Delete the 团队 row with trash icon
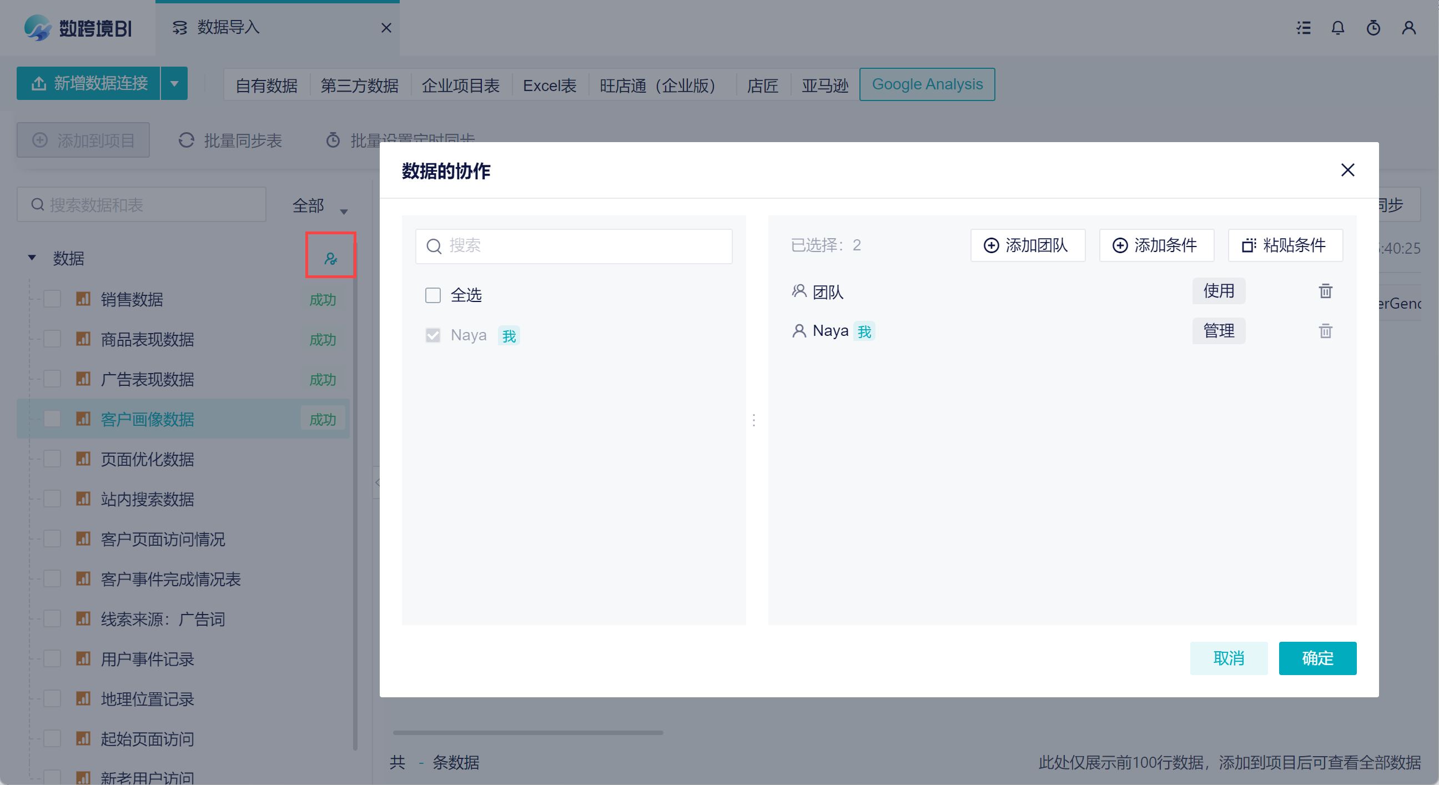The image size is (1439, 785). (1325, 291)
